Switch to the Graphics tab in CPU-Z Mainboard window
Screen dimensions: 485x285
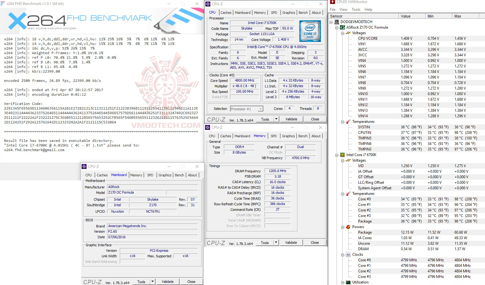point(165,175)
